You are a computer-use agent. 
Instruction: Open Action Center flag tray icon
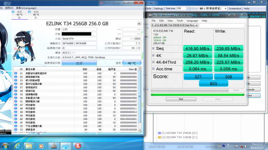pos(237,146)
